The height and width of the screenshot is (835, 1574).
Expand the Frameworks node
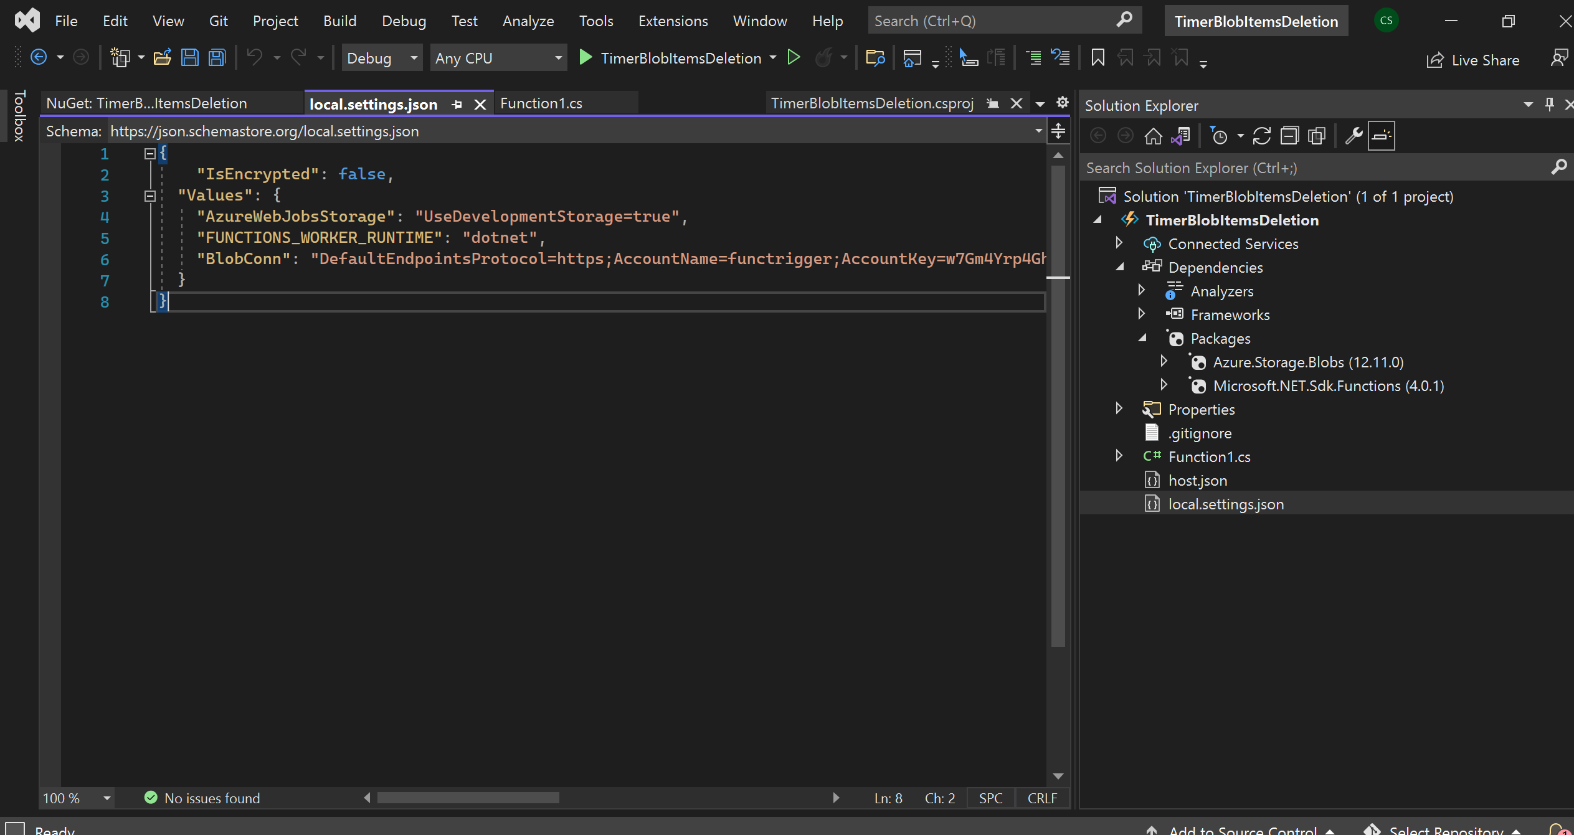(1141, 314)
